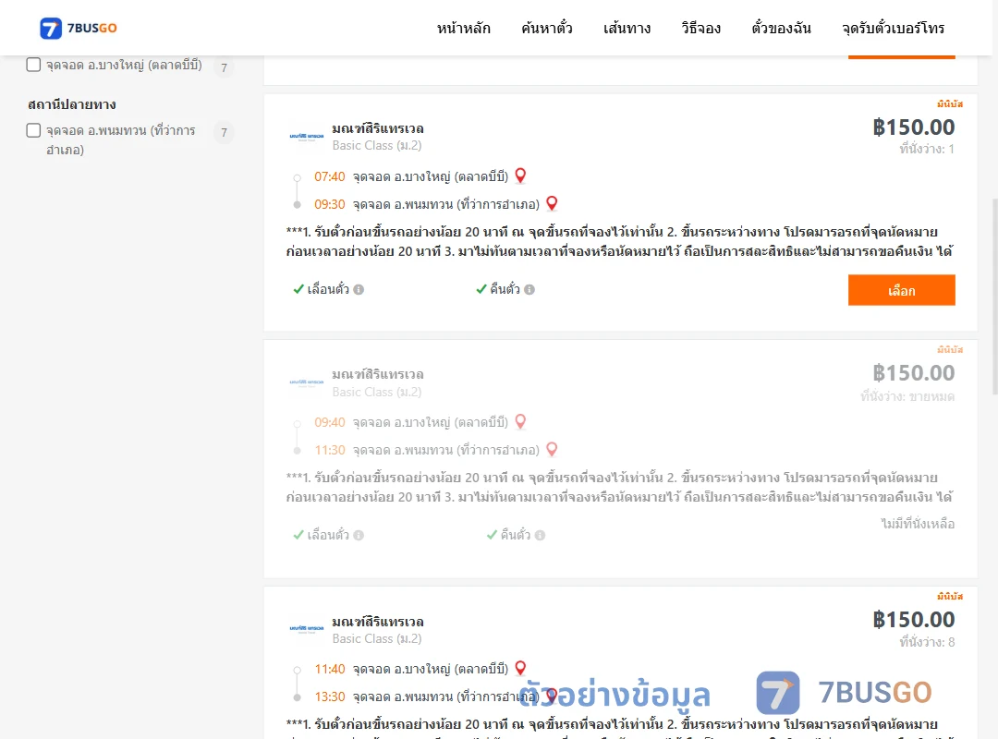Click info icon beside เลื่อนตั๋ว in 07:40 trip

click(x=359, y=290)
